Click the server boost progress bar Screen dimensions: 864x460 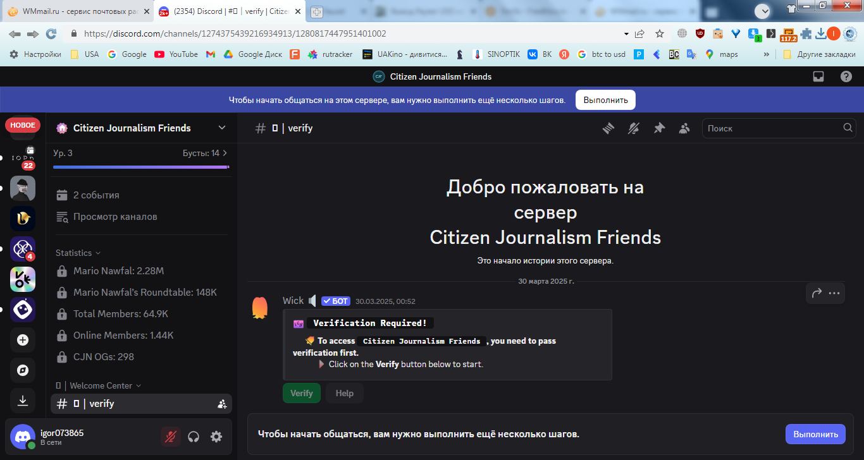point(141,167)
